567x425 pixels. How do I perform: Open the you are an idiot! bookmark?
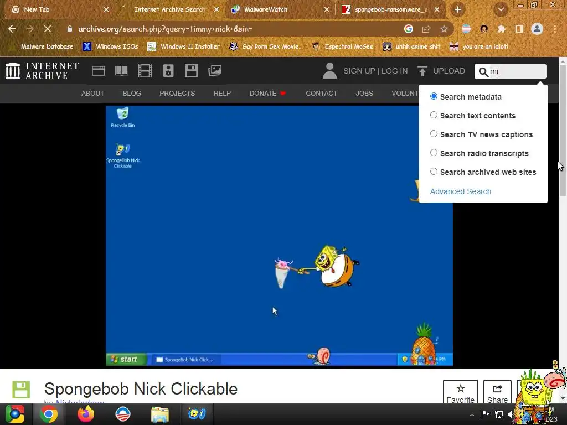pos(479,46)
